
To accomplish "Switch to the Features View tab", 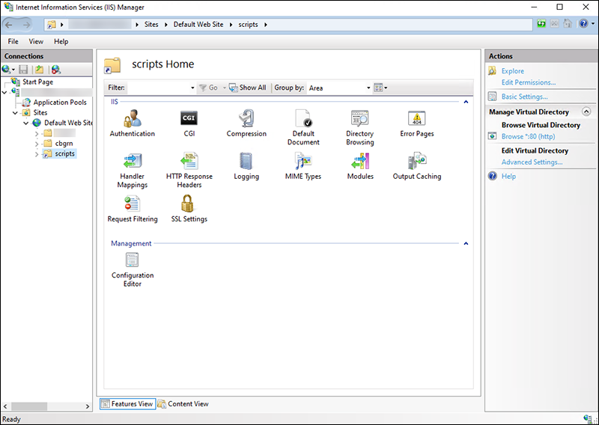I will point(127,403).
